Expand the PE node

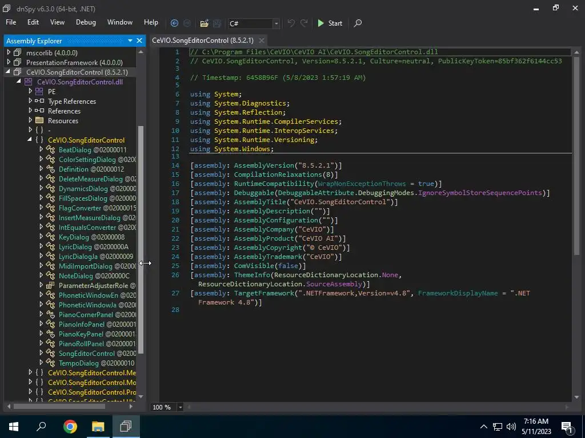[30, 91]
